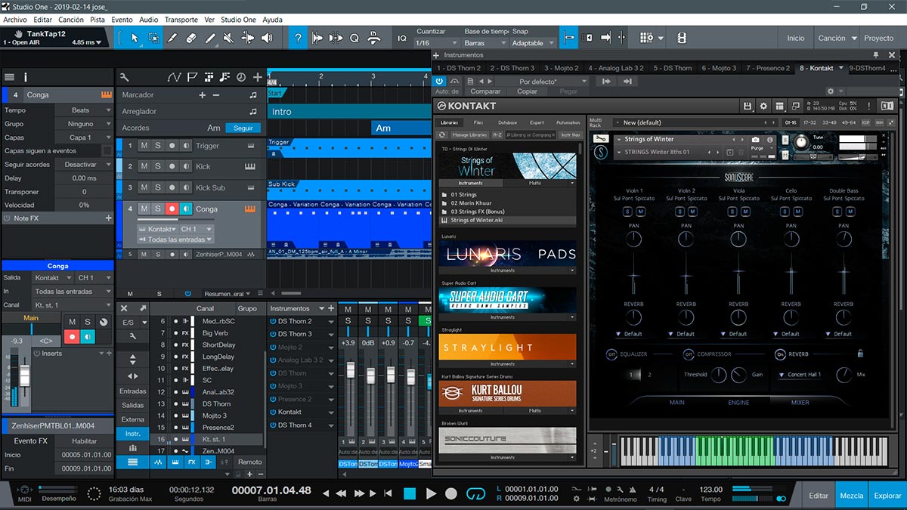This screenshot has width=907, height=510.
Task: Show automation curve icon above tracks
Action: pyautogui.click(x=175, y=77)
